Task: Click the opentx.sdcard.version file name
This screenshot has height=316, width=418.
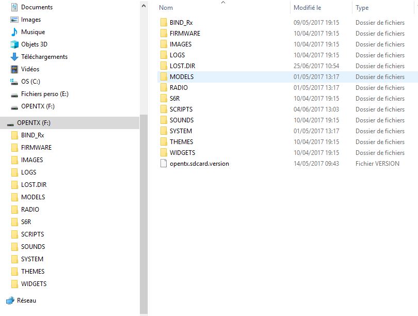Action: 199,164
